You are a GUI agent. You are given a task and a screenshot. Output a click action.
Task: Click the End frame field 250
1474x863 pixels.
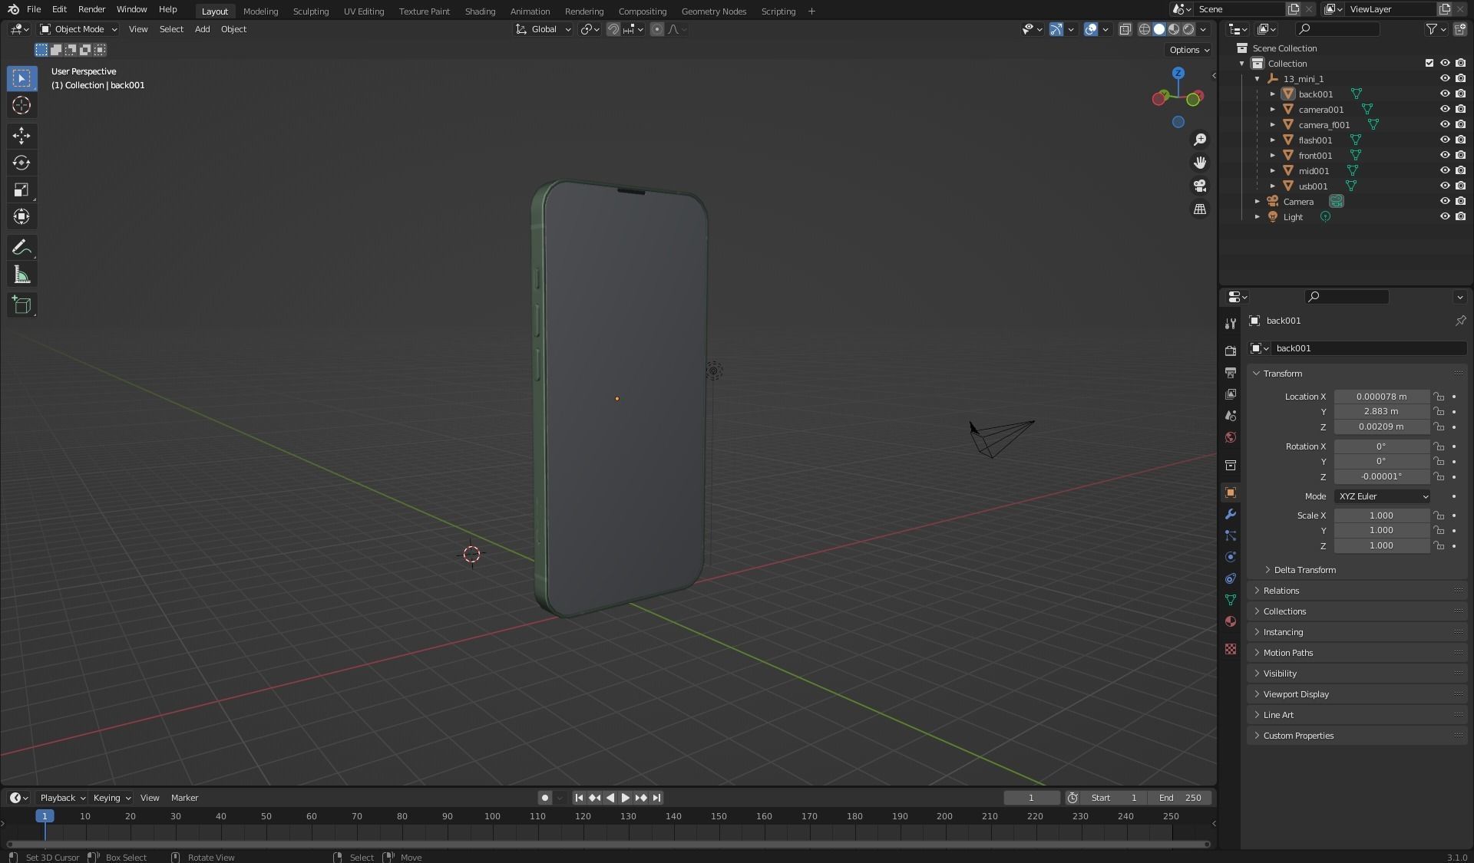click(1180, 798)
